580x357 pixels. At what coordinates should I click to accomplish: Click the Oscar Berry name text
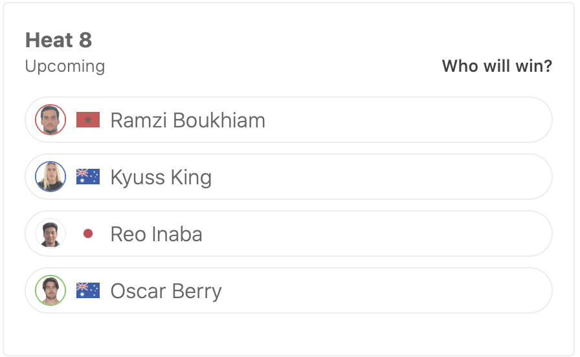coord(166,291)
